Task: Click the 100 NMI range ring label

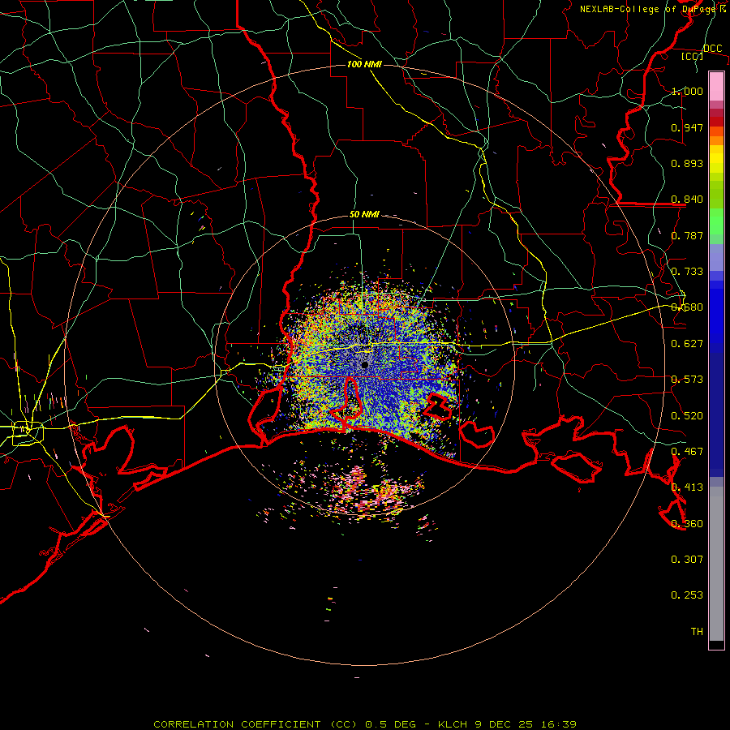Action: tap(364, 64)
